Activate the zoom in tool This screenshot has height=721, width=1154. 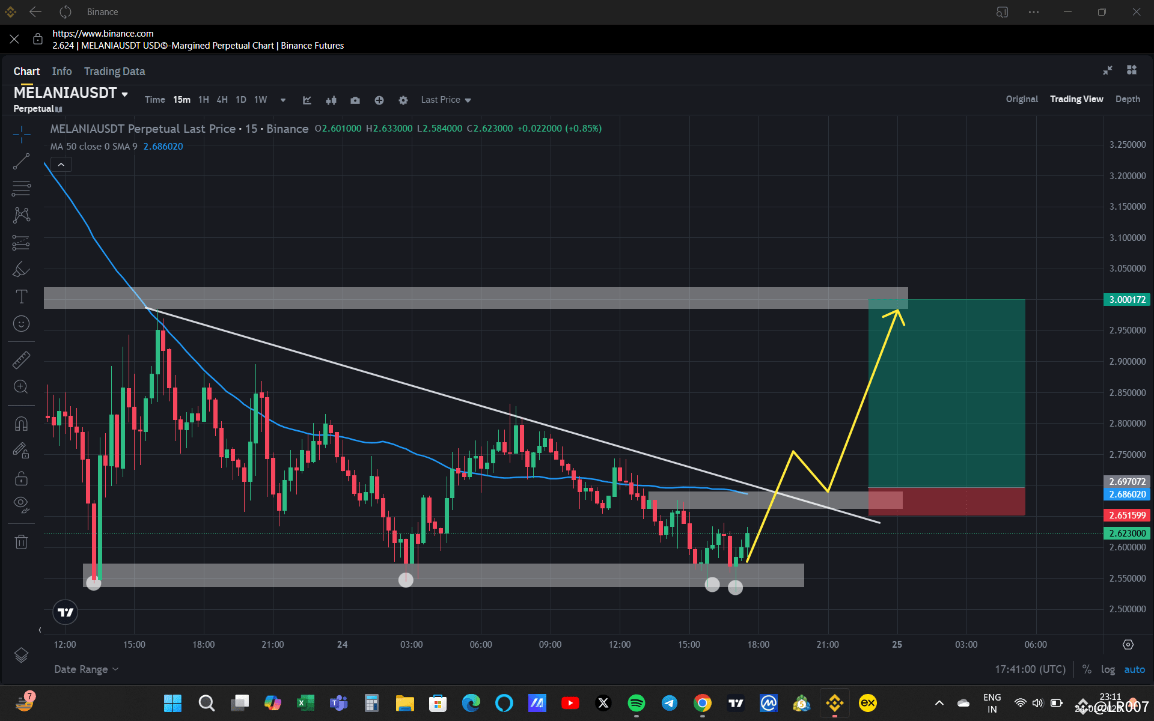click(x=22, y=387)
